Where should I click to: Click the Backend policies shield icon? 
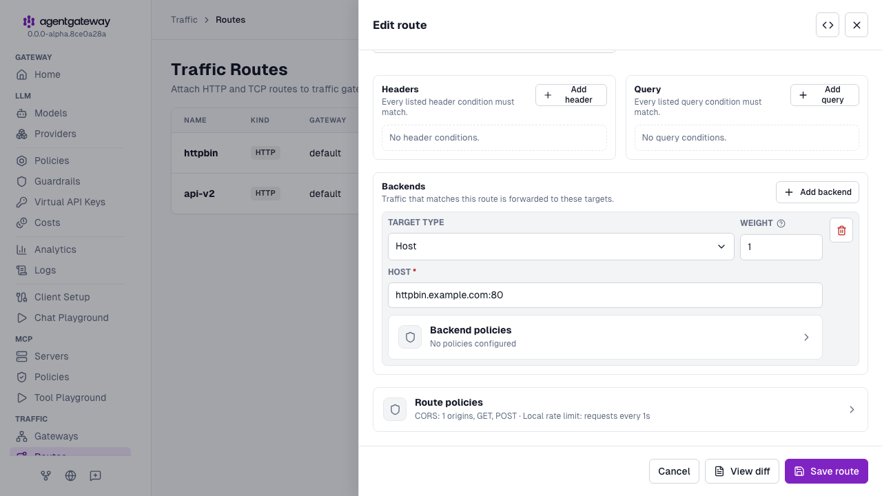point(410,337)
